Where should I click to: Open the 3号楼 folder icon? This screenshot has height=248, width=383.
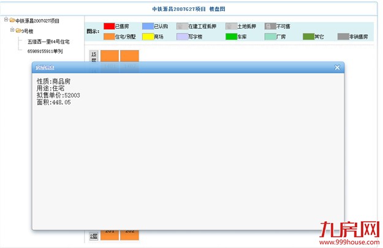pyautogui.click(x=18, y=31)
